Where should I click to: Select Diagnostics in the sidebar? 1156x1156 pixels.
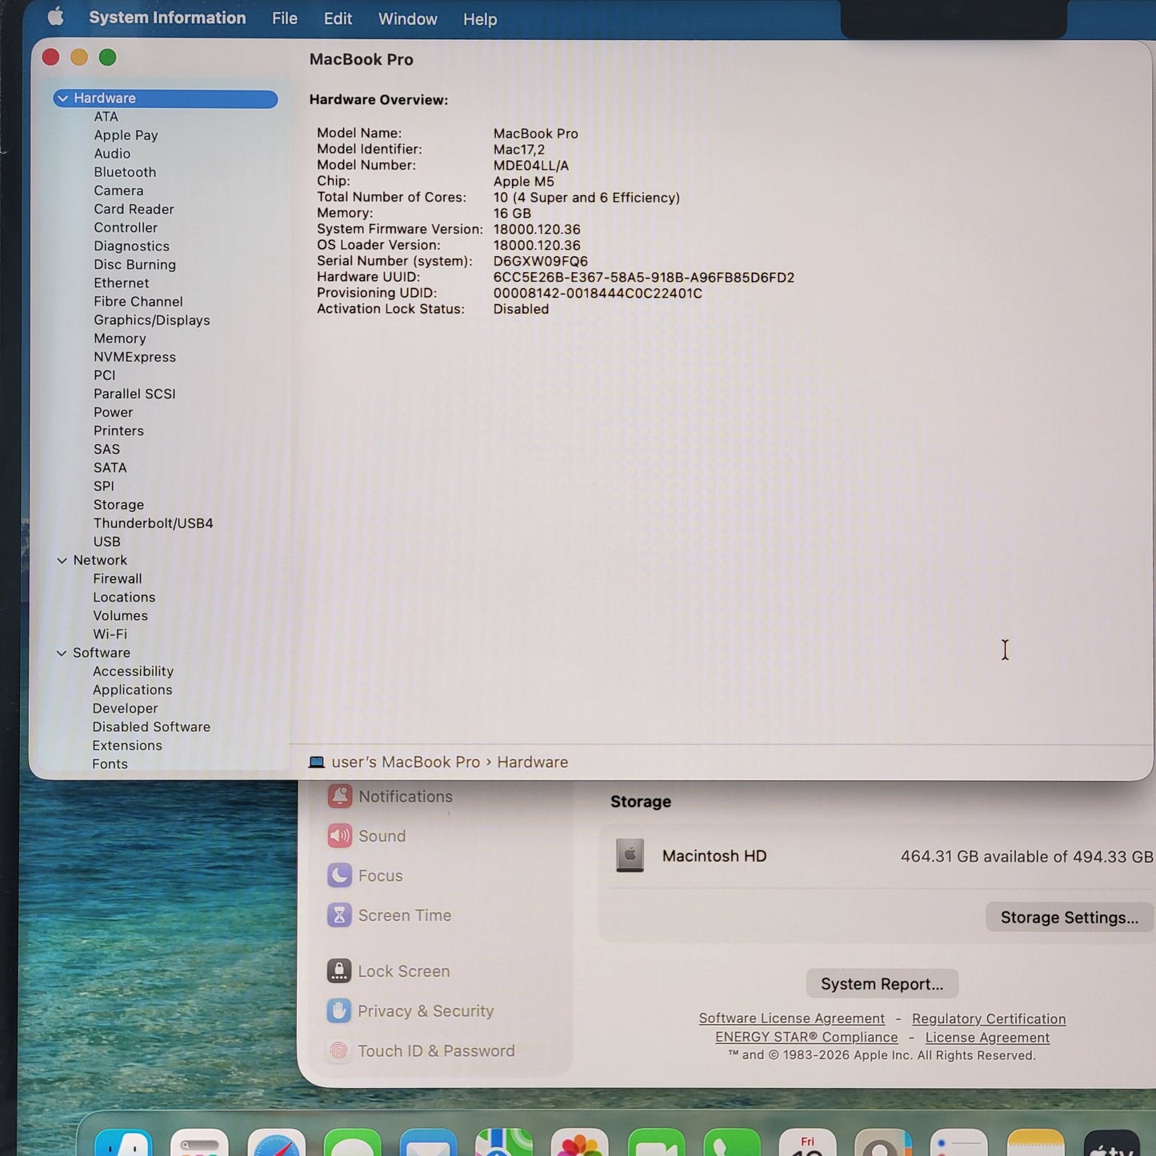131,246
